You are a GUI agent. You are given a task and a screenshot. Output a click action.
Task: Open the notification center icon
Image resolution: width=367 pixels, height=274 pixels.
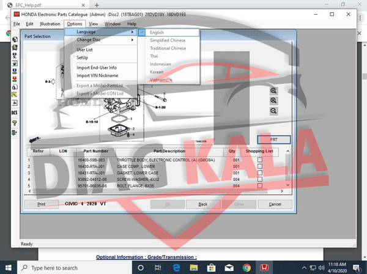coord(357,268)
